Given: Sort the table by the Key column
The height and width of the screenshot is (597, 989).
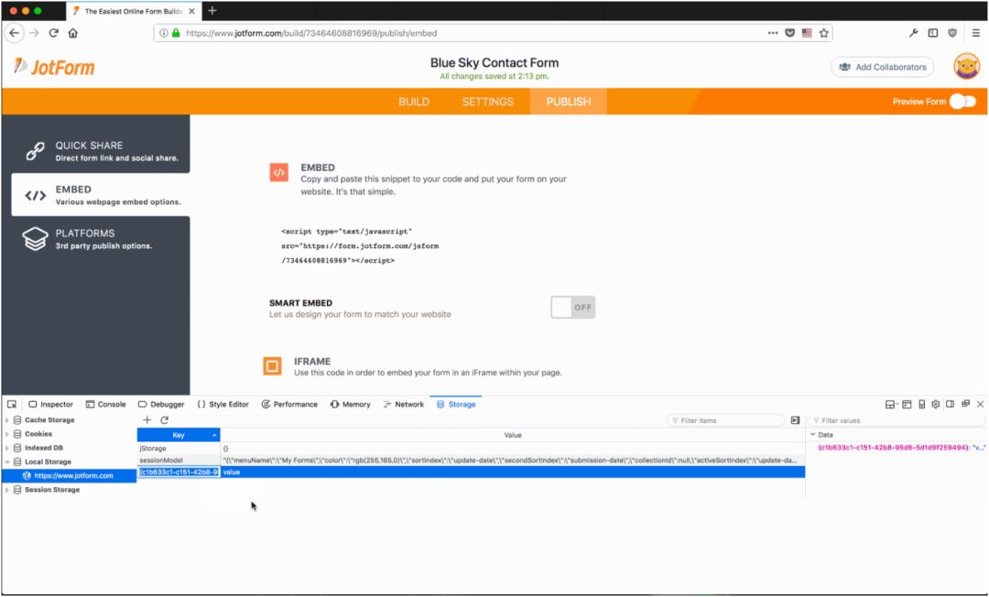Looking at the screenshot, I should pos(179,435).
